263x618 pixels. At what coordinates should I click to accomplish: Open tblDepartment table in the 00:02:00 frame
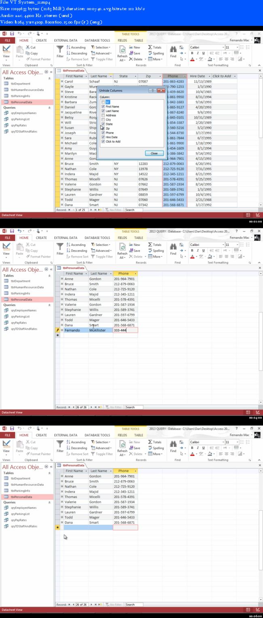(x=21, y=84)
